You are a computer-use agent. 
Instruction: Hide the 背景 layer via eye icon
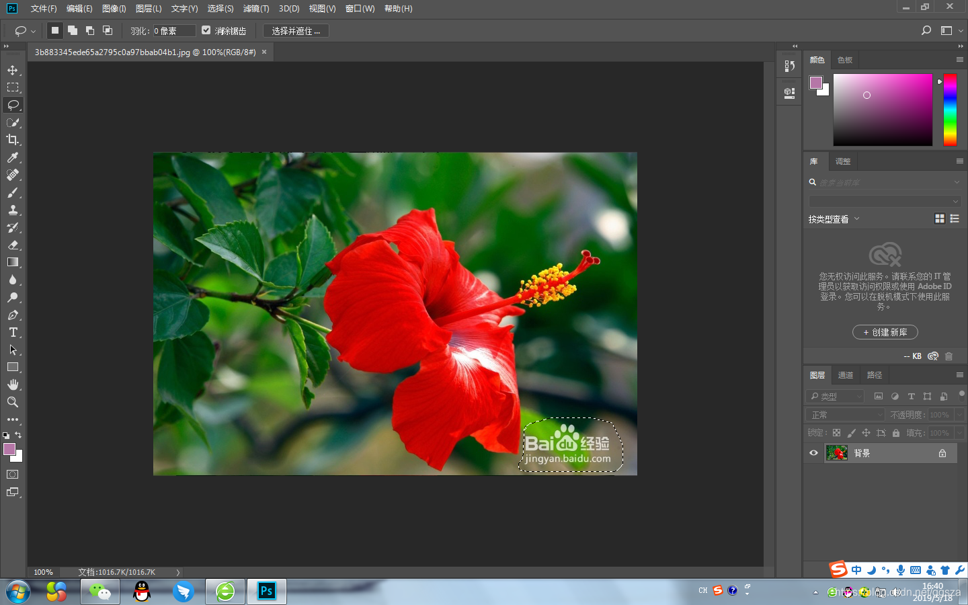(x=813, y=453)
